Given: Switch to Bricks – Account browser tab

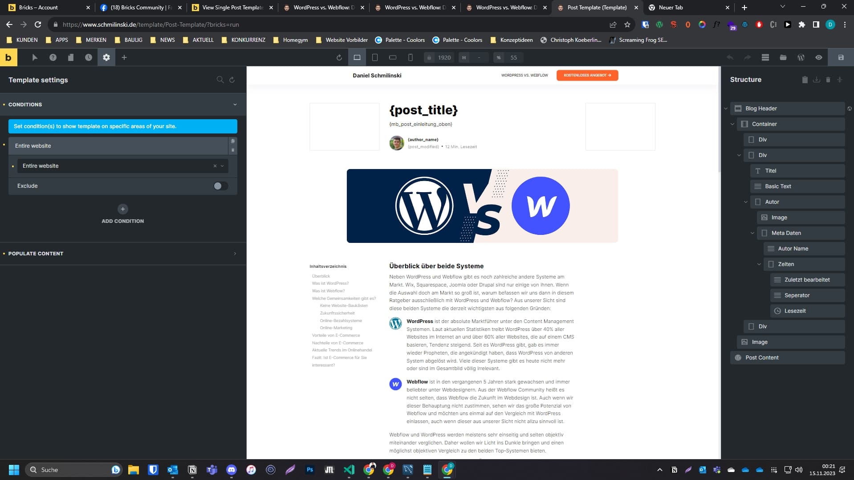Looking at the screenshot, I should (49, 8).
